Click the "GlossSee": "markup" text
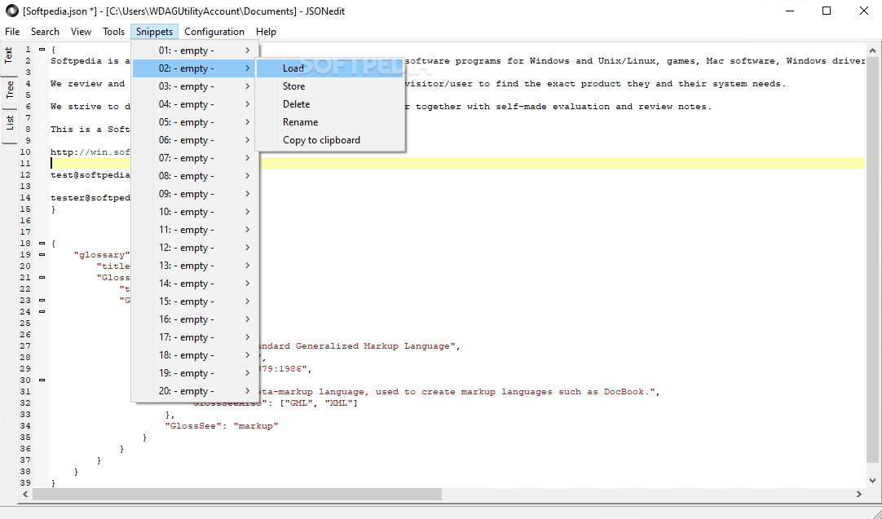Screen dimensions: 882x519 (222, 425)
